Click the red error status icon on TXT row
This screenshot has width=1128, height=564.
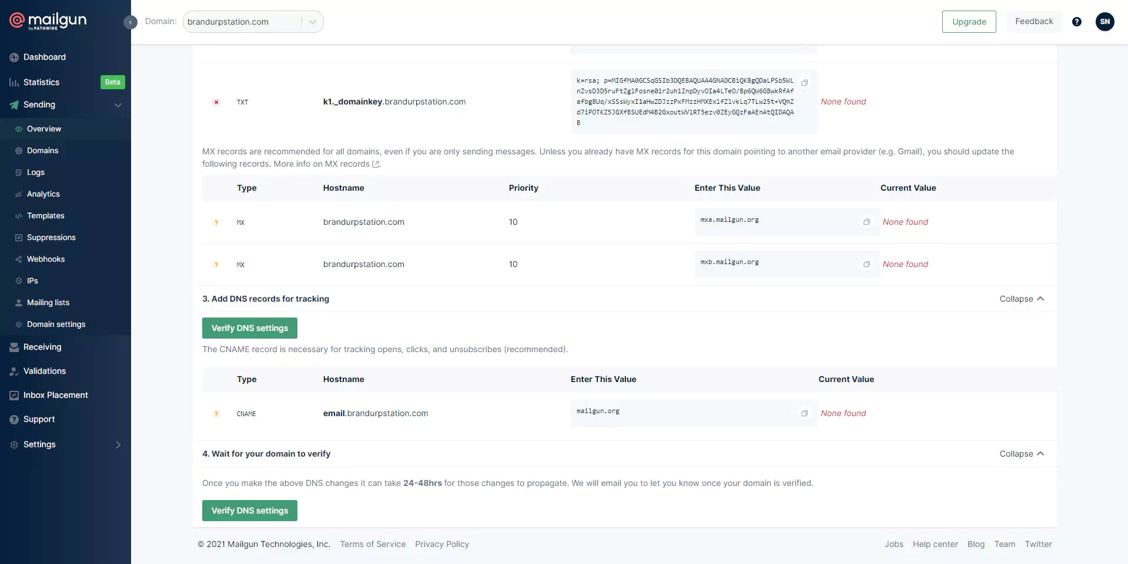[x=216, y=102]
